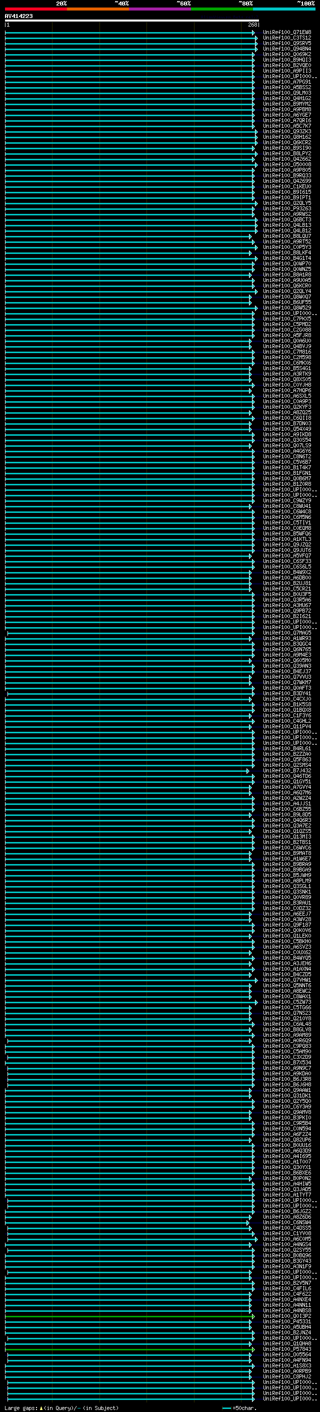Click the cyan alignment bar for UniRef100_Q71EW8
Image resolution: width=320 pixels, height=1412 pixels.
tap(129, 33)
